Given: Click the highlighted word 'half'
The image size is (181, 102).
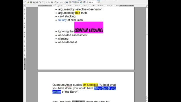Looking at the screenshot, I should [x=77, y=13].
